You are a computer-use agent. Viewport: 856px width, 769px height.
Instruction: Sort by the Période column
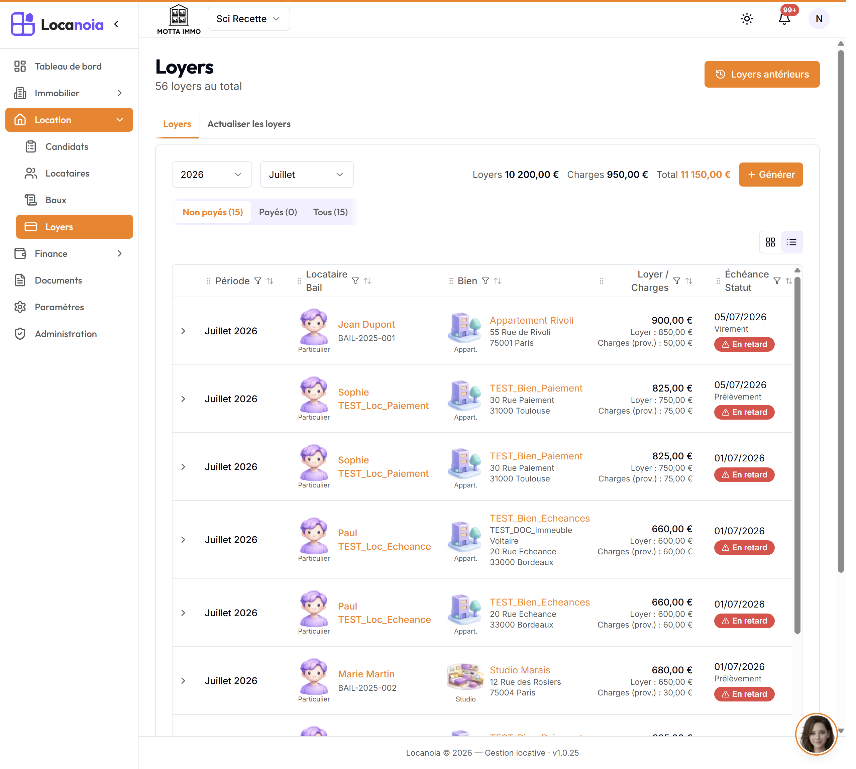[x=270, y=281]
